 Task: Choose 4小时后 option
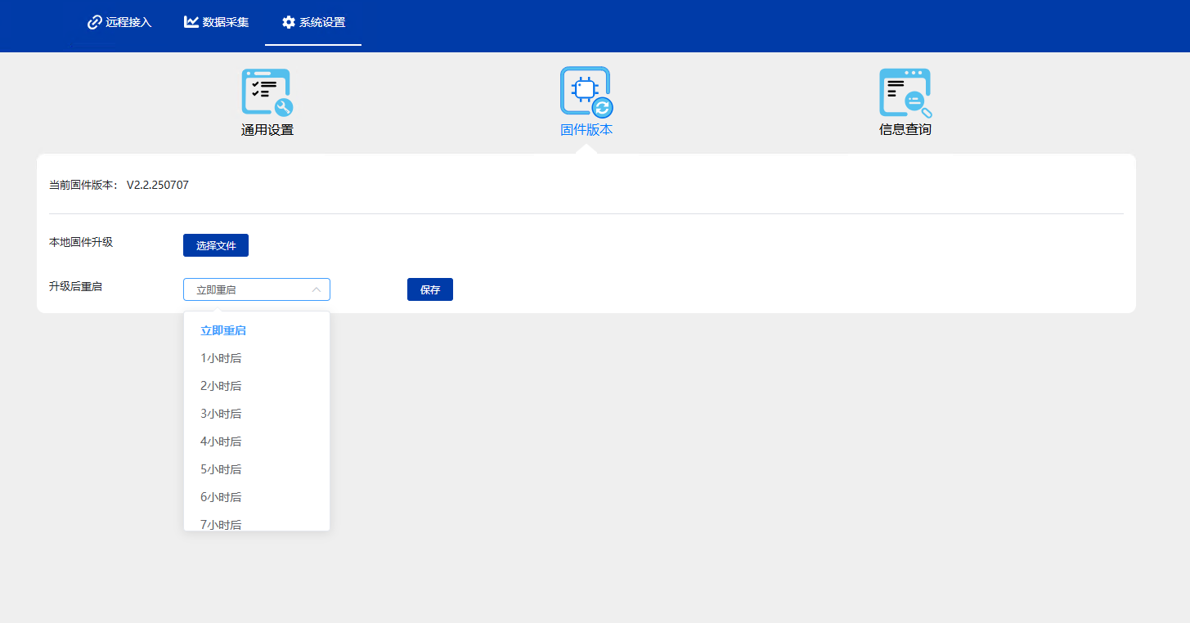257,441
